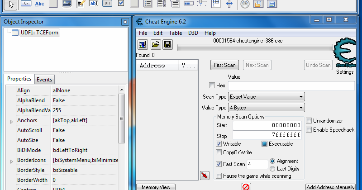Click the red arrow add-to-list icon

click(205, 176)
